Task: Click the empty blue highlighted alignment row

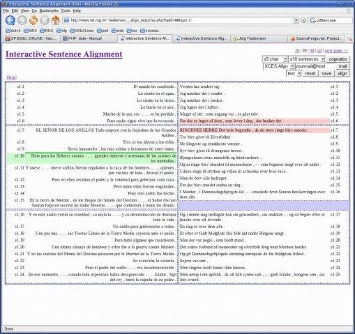Action: [264, 205]
